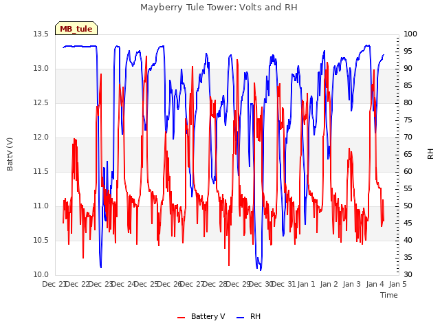The width and height of the screenshot is (440, 330).
Task: Click the 75 right axis tick label
Action: (x=408, y=120)
